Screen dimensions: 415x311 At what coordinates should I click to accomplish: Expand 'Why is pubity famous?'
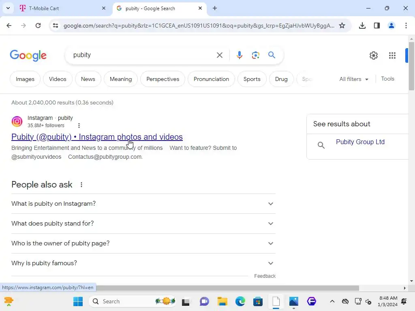tap(143, 263)
